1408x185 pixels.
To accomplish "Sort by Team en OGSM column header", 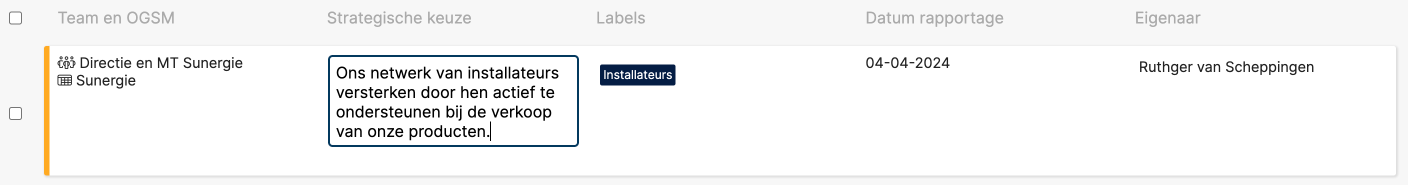I will point(116,18).
